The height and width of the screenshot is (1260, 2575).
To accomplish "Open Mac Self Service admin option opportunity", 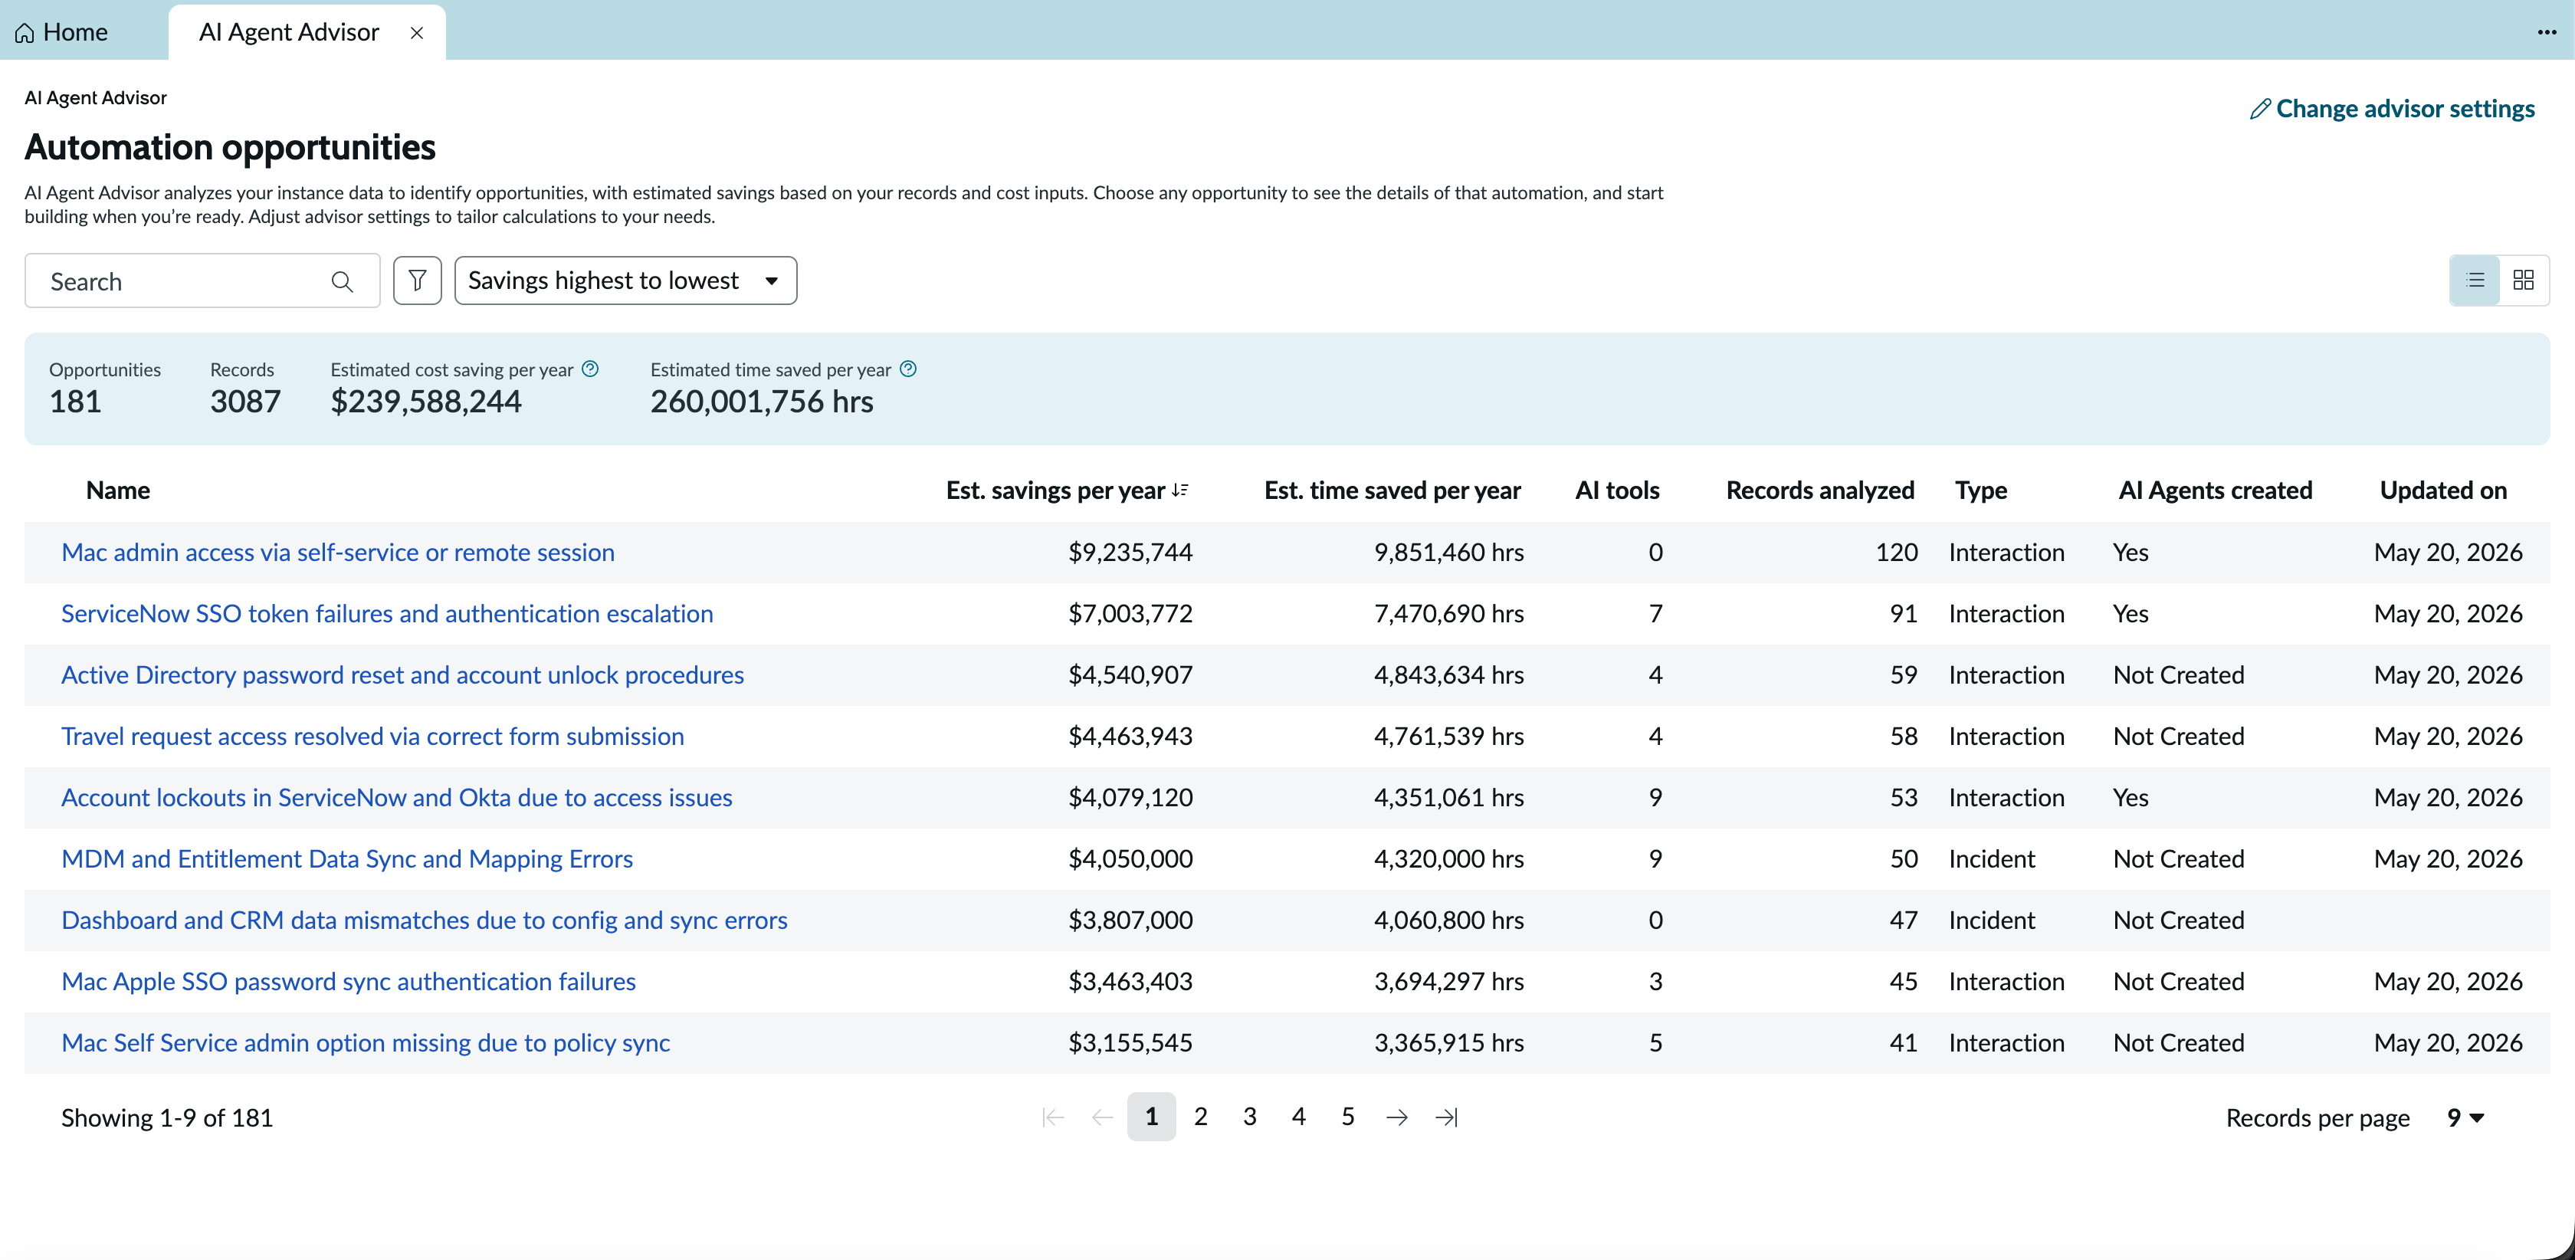I will pos(366,1043).
